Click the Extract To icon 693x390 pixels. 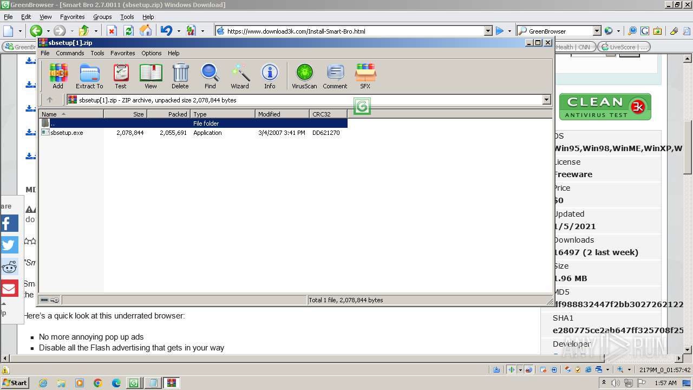[x=89, y=76]
